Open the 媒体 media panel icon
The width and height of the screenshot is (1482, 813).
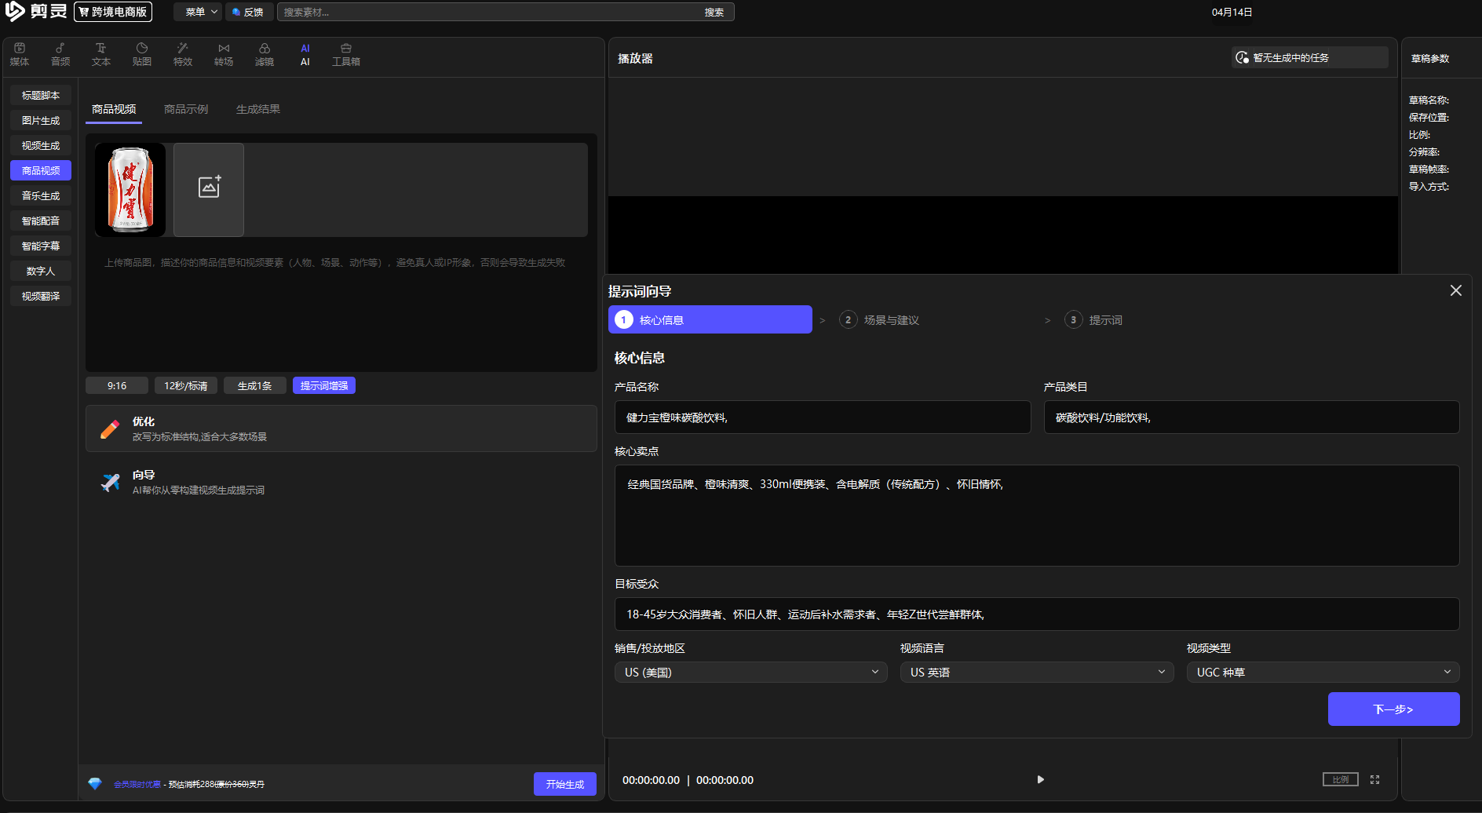pyautogui.click(x=20, y=54)
